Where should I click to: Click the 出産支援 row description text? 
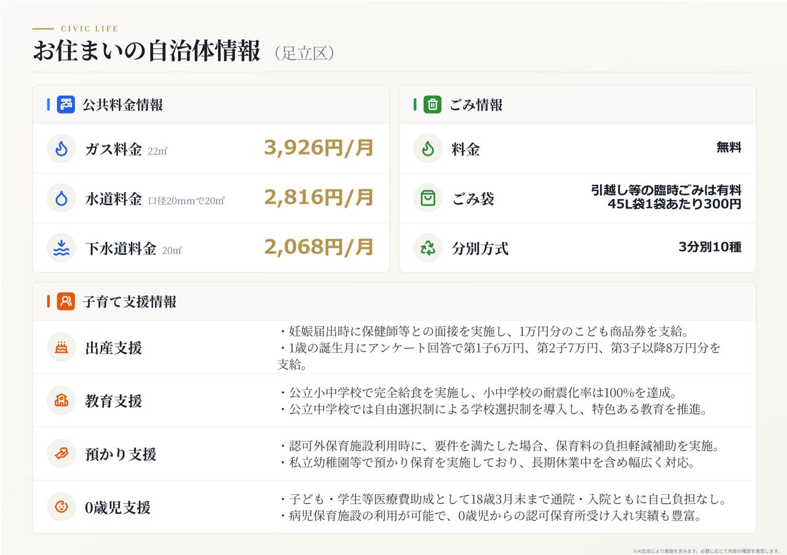click(499, 348)
